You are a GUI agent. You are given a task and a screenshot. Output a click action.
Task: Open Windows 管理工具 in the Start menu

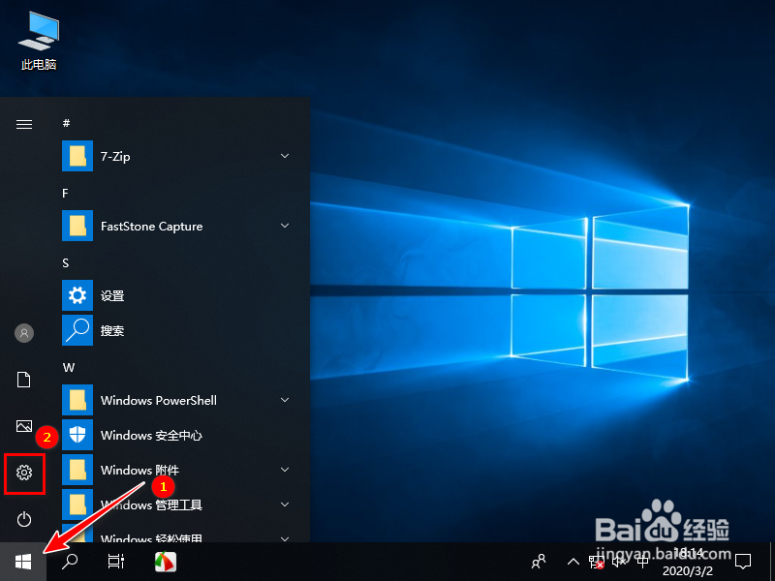[155, 505]
